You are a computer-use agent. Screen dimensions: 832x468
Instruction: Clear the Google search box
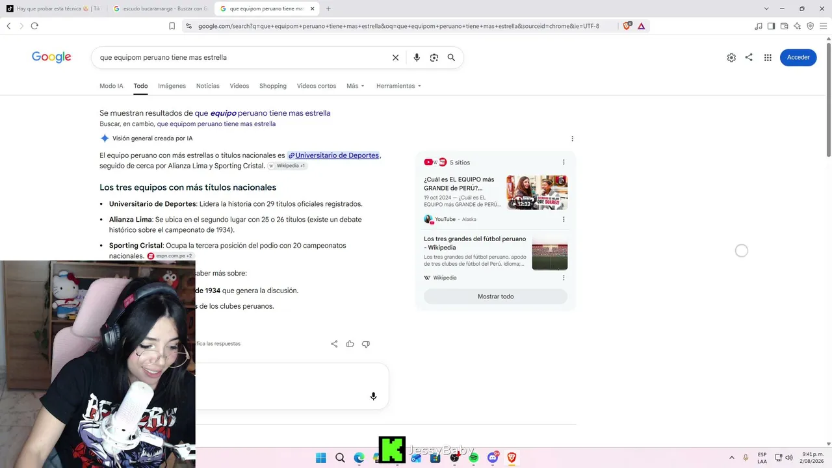point(395,57)
